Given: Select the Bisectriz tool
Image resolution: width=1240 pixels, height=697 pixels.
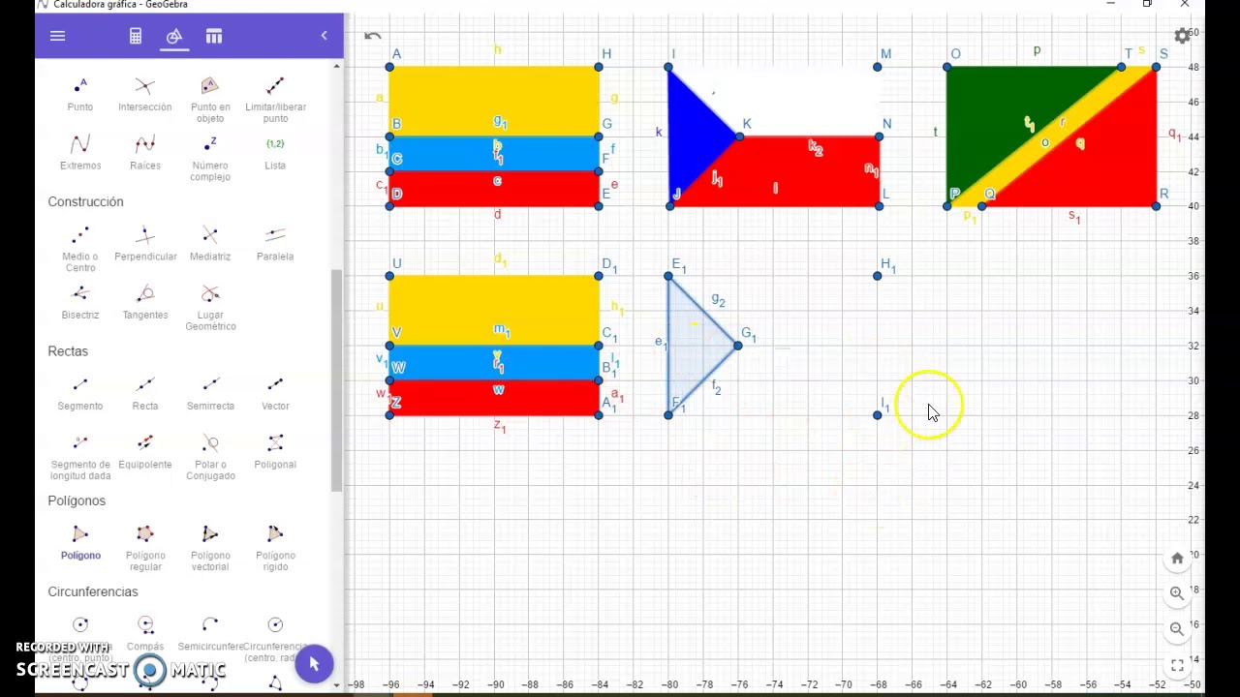Looking at the screenshot, I should tap(80, 302).
